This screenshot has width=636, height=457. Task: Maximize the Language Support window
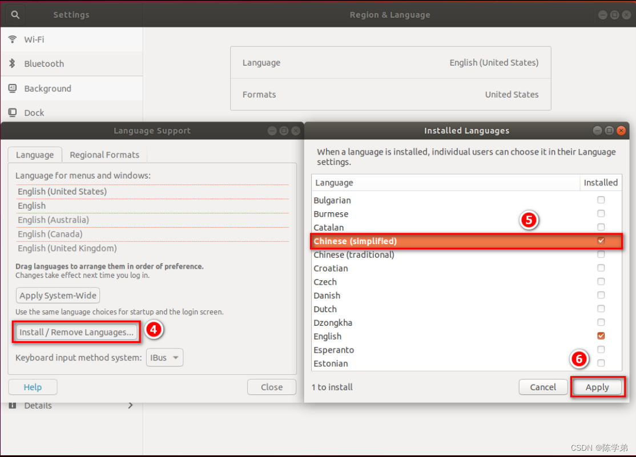click(284, 131)
